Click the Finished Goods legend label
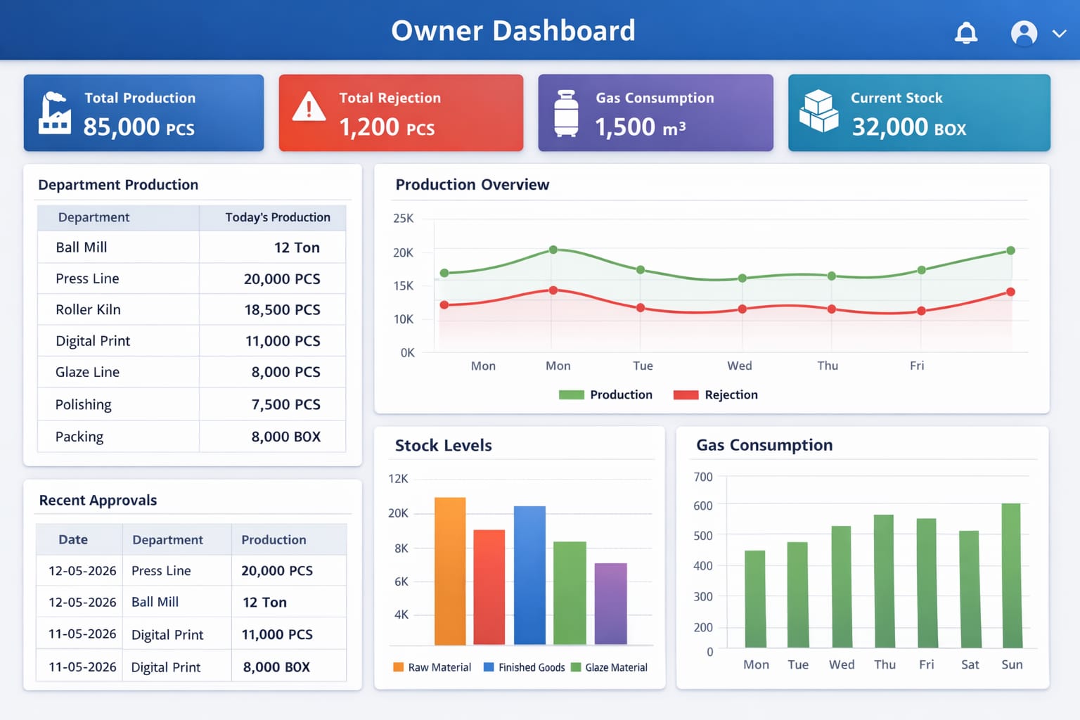Viewport: 1080px width, 720px height. (x=532, y=667)
